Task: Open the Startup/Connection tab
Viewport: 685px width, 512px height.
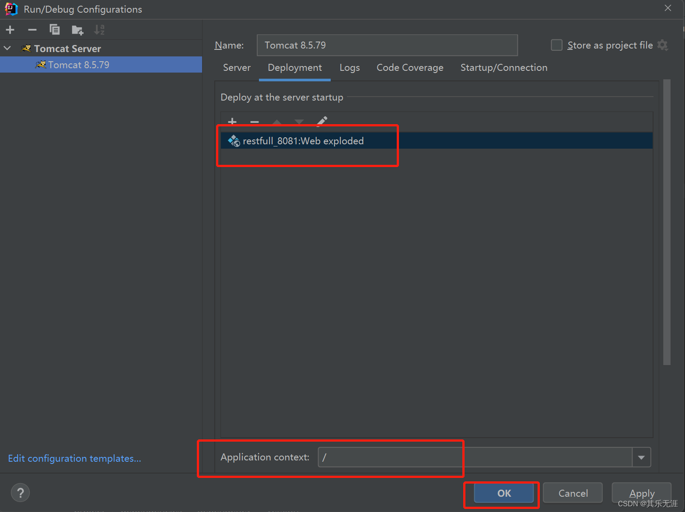Action: click(x=503, y=68)
